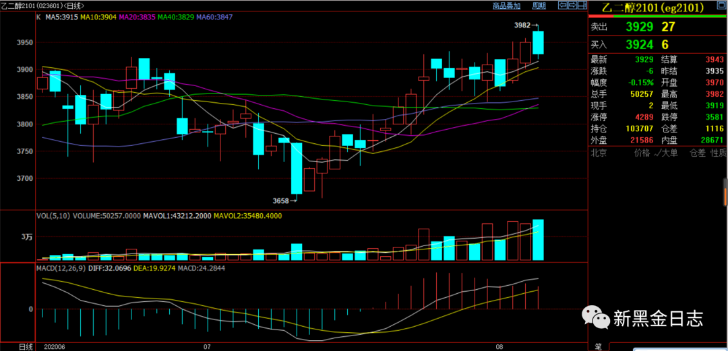The image size is (728, 351).
Task: Click the MA10:3904 indicator label
Action: coord(98,17)
